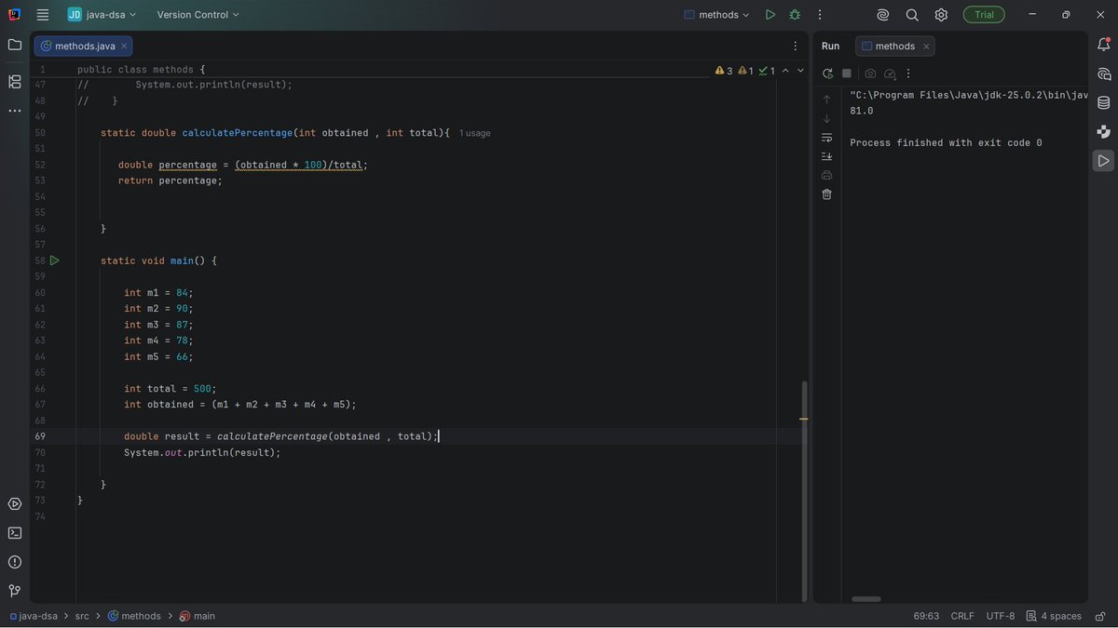Change the CRLF line separator
Viewport: 1118px width, 628px height.
coord(962,616)
